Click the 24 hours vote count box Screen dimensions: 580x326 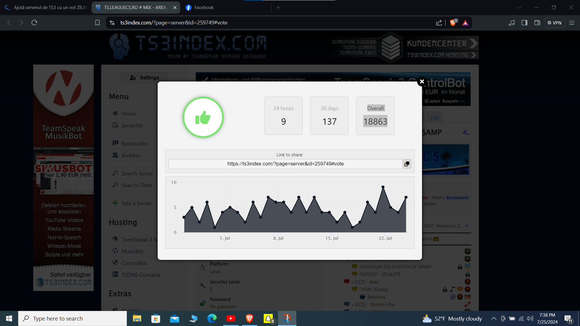click(x=284, y=115)
